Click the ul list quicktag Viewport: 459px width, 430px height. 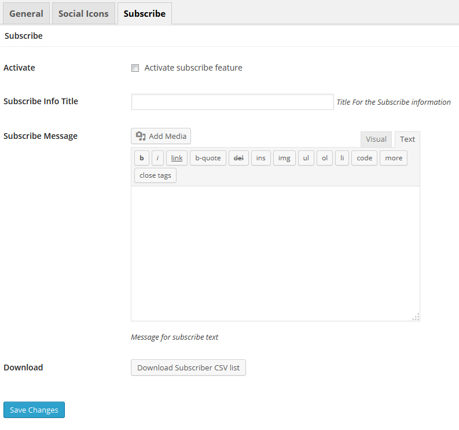point(306,158)
